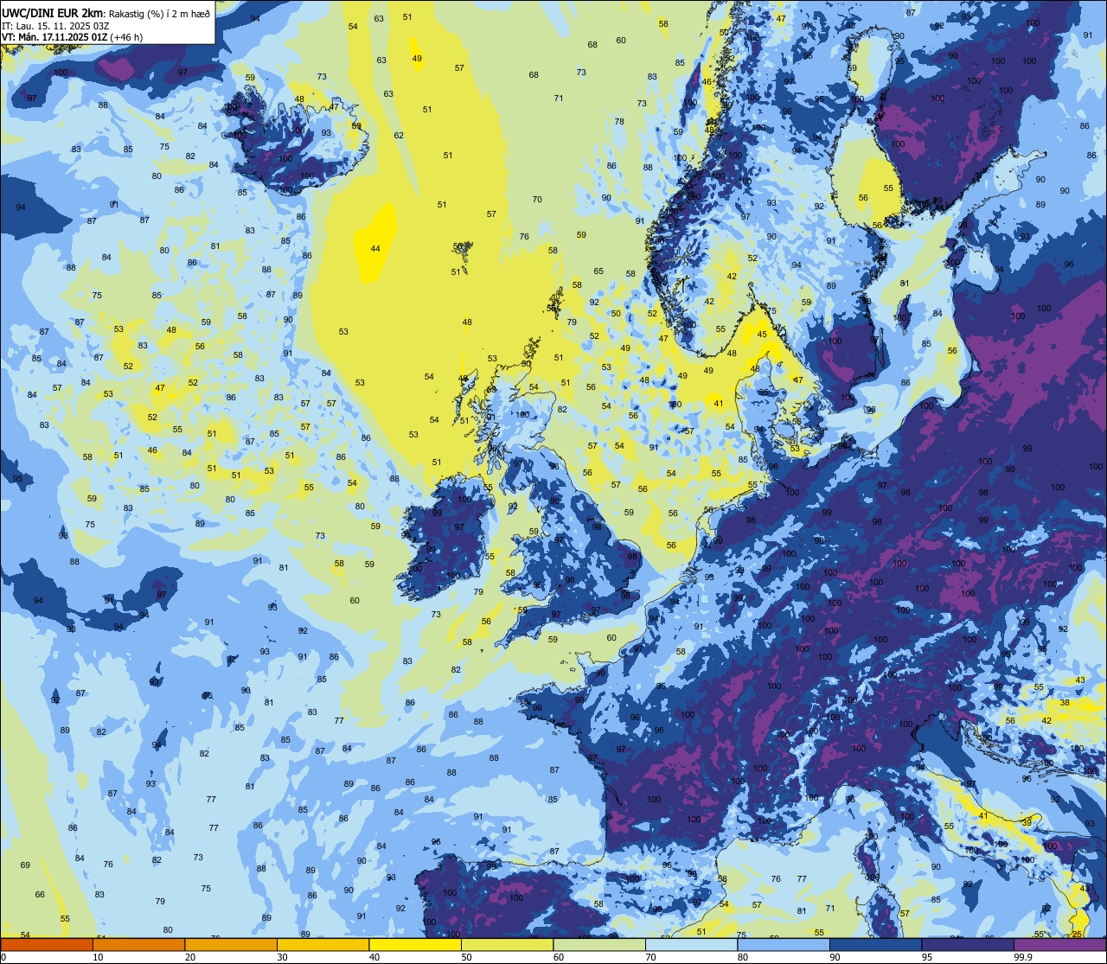Click the bright yellow 40–50 legend swatch

415,945
